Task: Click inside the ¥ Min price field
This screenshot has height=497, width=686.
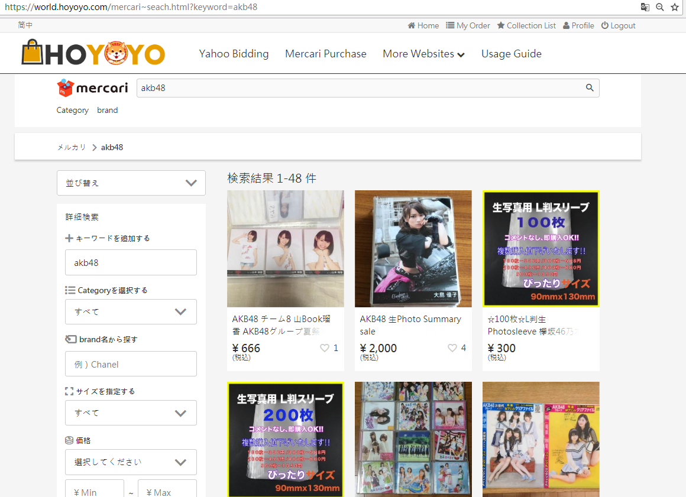Action: (x=94, y=490)
